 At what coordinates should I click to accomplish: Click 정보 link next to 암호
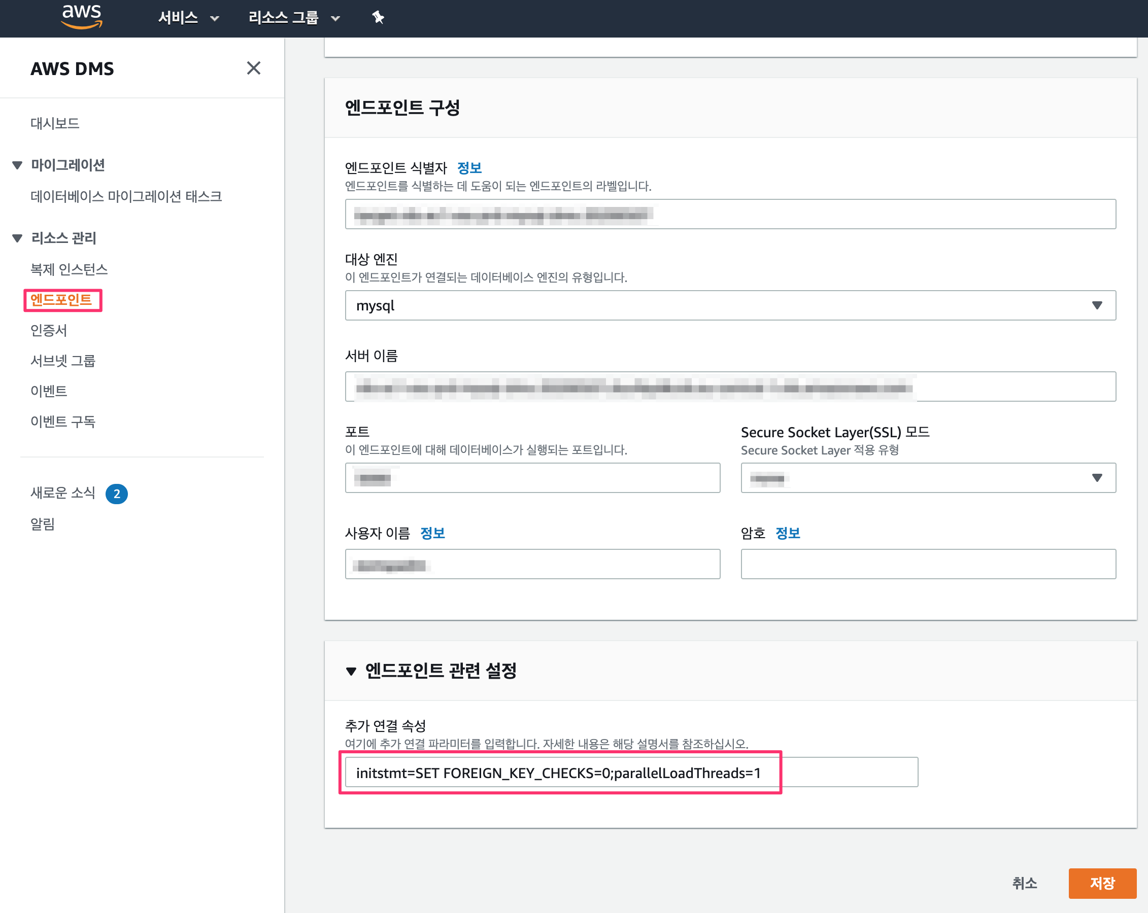tap(788, 533)
